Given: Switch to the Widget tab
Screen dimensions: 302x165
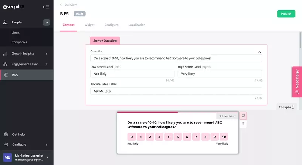Looking at the screenshot, I should click(89, 25).
